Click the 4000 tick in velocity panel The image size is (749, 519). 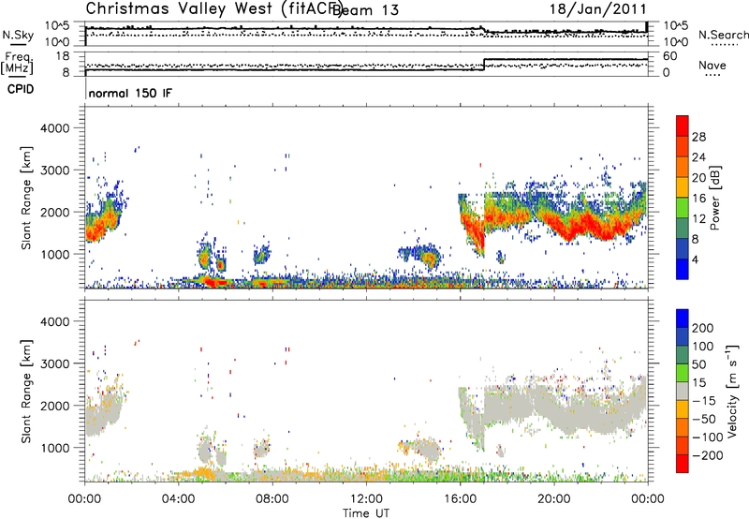pos(54,321)
